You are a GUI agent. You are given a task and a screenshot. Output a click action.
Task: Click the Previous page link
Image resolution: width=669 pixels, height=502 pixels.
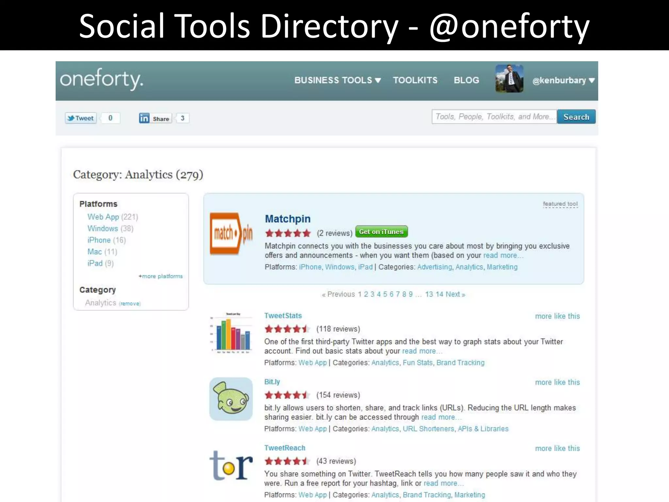(338, 294)
